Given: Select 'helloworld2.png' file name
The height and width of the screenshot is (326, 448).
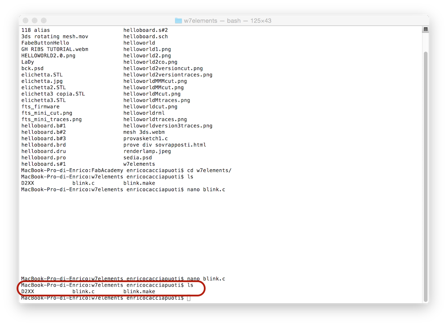Looking at the screenshot, I should pos(147,56).
